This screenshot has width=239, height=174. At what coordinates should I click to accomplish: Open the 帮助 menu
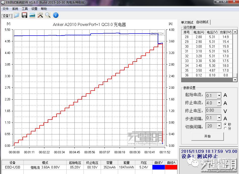(44, 9)
